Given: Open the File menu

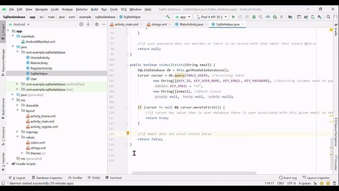Looking at the screenshot, I should [x=11, y=10].
